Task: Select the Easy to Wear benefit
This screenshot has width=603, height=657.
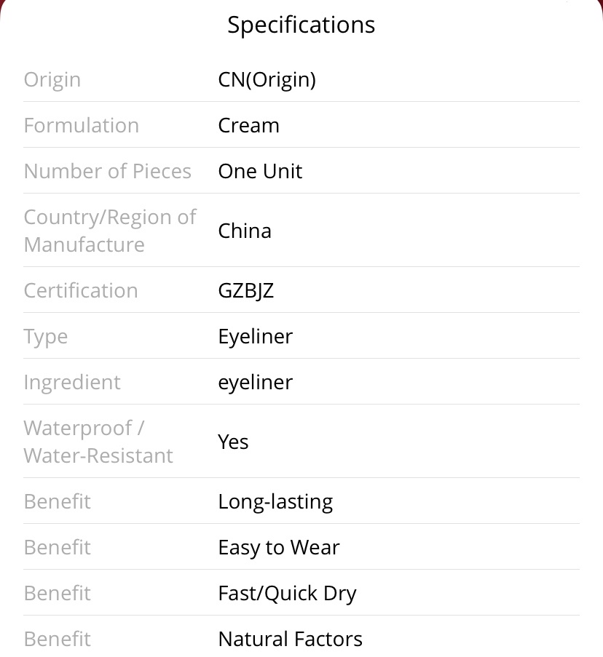Action: 279,548
